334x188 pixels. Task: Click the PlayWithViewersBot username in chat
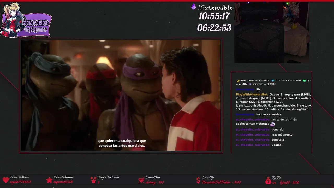click(252, 95)
